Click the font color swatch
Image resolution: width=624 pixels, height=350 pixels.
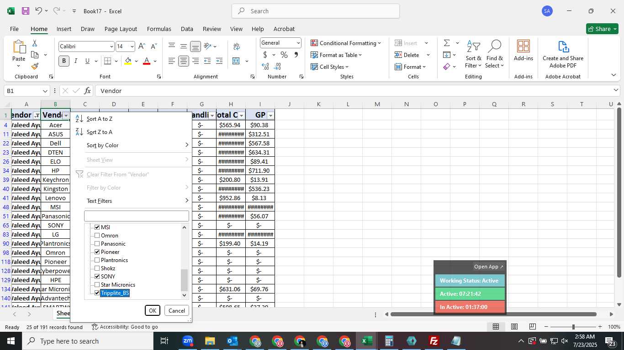(x=147, y=61)
